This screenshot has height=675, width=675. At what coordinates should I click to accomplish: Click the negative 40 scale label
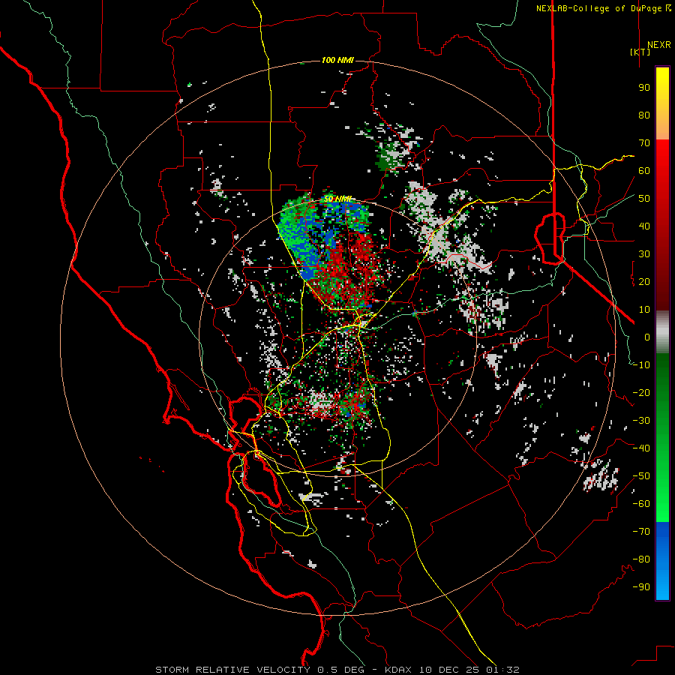tap(641, 448)
